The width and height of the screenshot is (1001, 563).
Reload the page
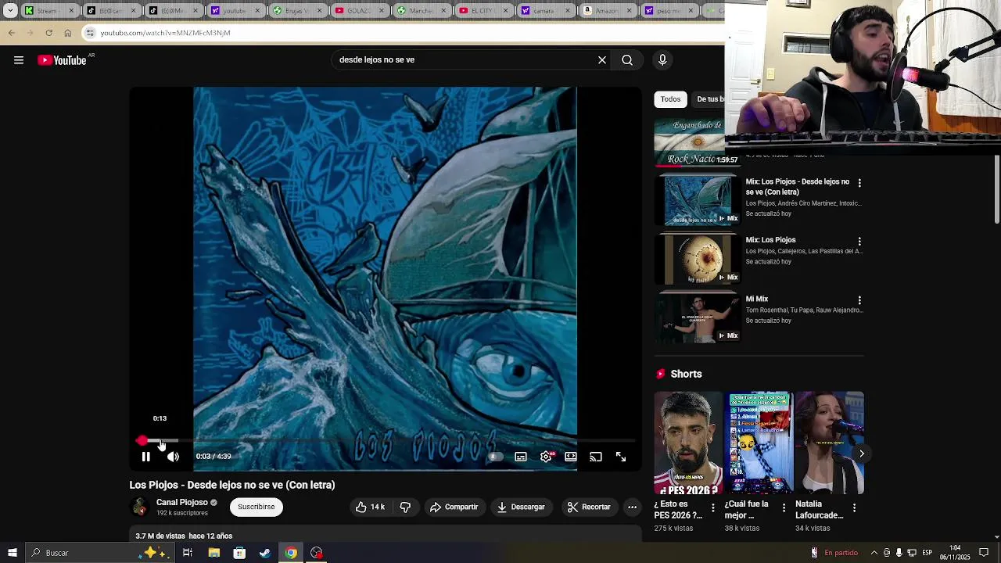click(48, 33)
